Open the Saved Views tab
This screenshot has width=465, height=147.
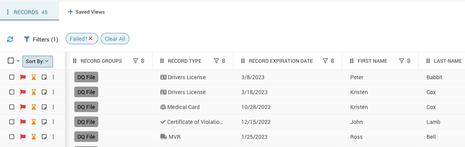pyautogui.click(x=86, y=12)
